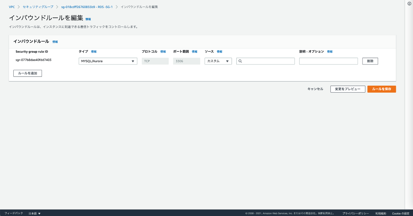Click 情報 link next to タイプ column
Viewport: 413px width, 216px height.
point(94,52)
